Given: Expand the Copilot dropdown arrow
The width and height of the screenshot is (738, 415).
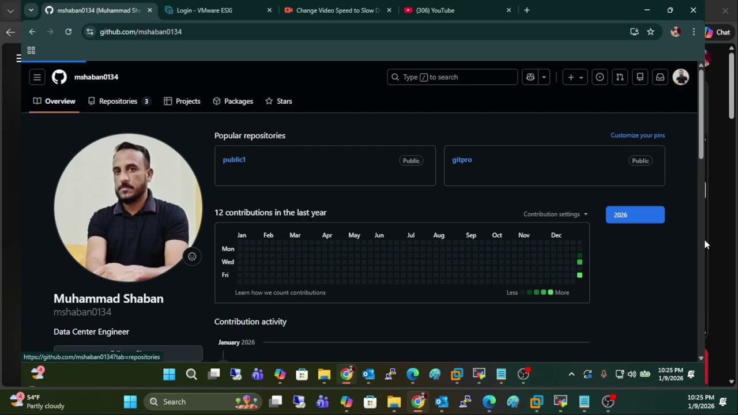Looking at the screenshot, I should [544, 77].
